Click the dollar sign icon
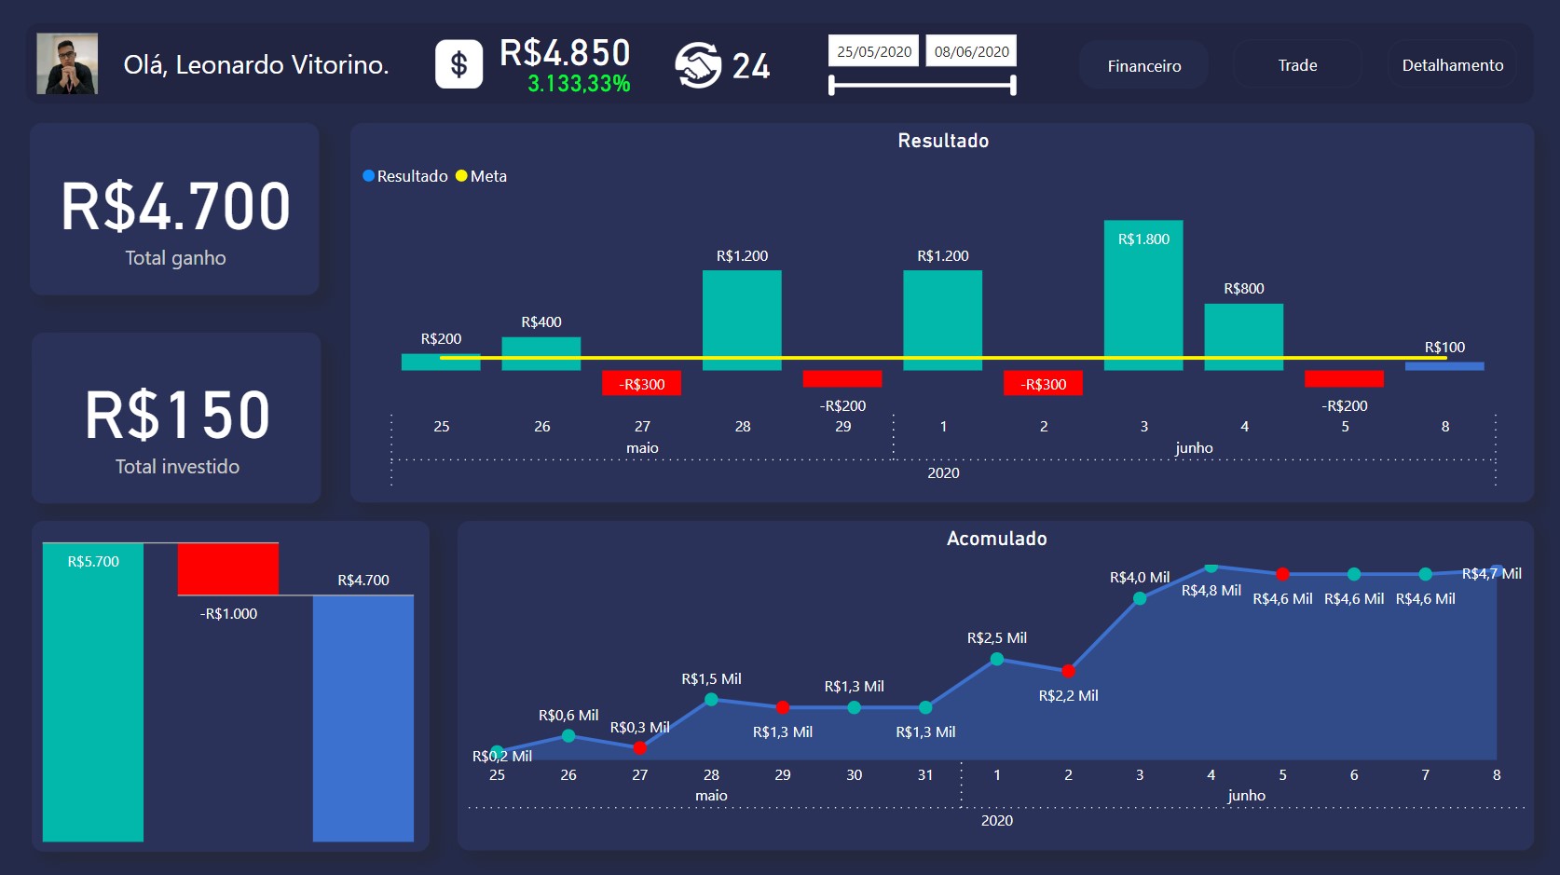The width and height of the screenshot is (1560, 875). 458,64
